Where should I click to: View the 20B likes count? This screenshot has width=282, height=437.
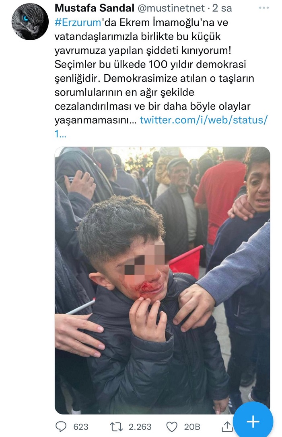click(x=192, y=427)
